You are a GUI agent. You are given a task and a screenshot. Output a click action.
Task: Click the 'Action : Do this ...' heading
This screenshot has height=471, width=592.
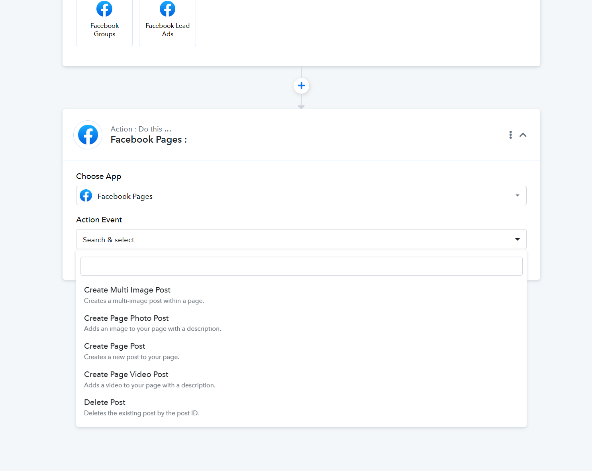[x=141, y=129]
